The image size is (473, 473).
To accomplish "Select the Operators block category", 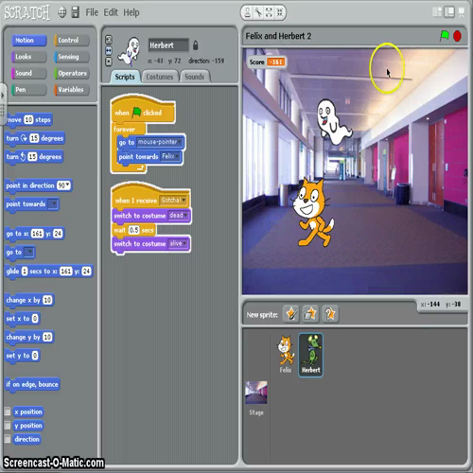I will click(72, 73).
